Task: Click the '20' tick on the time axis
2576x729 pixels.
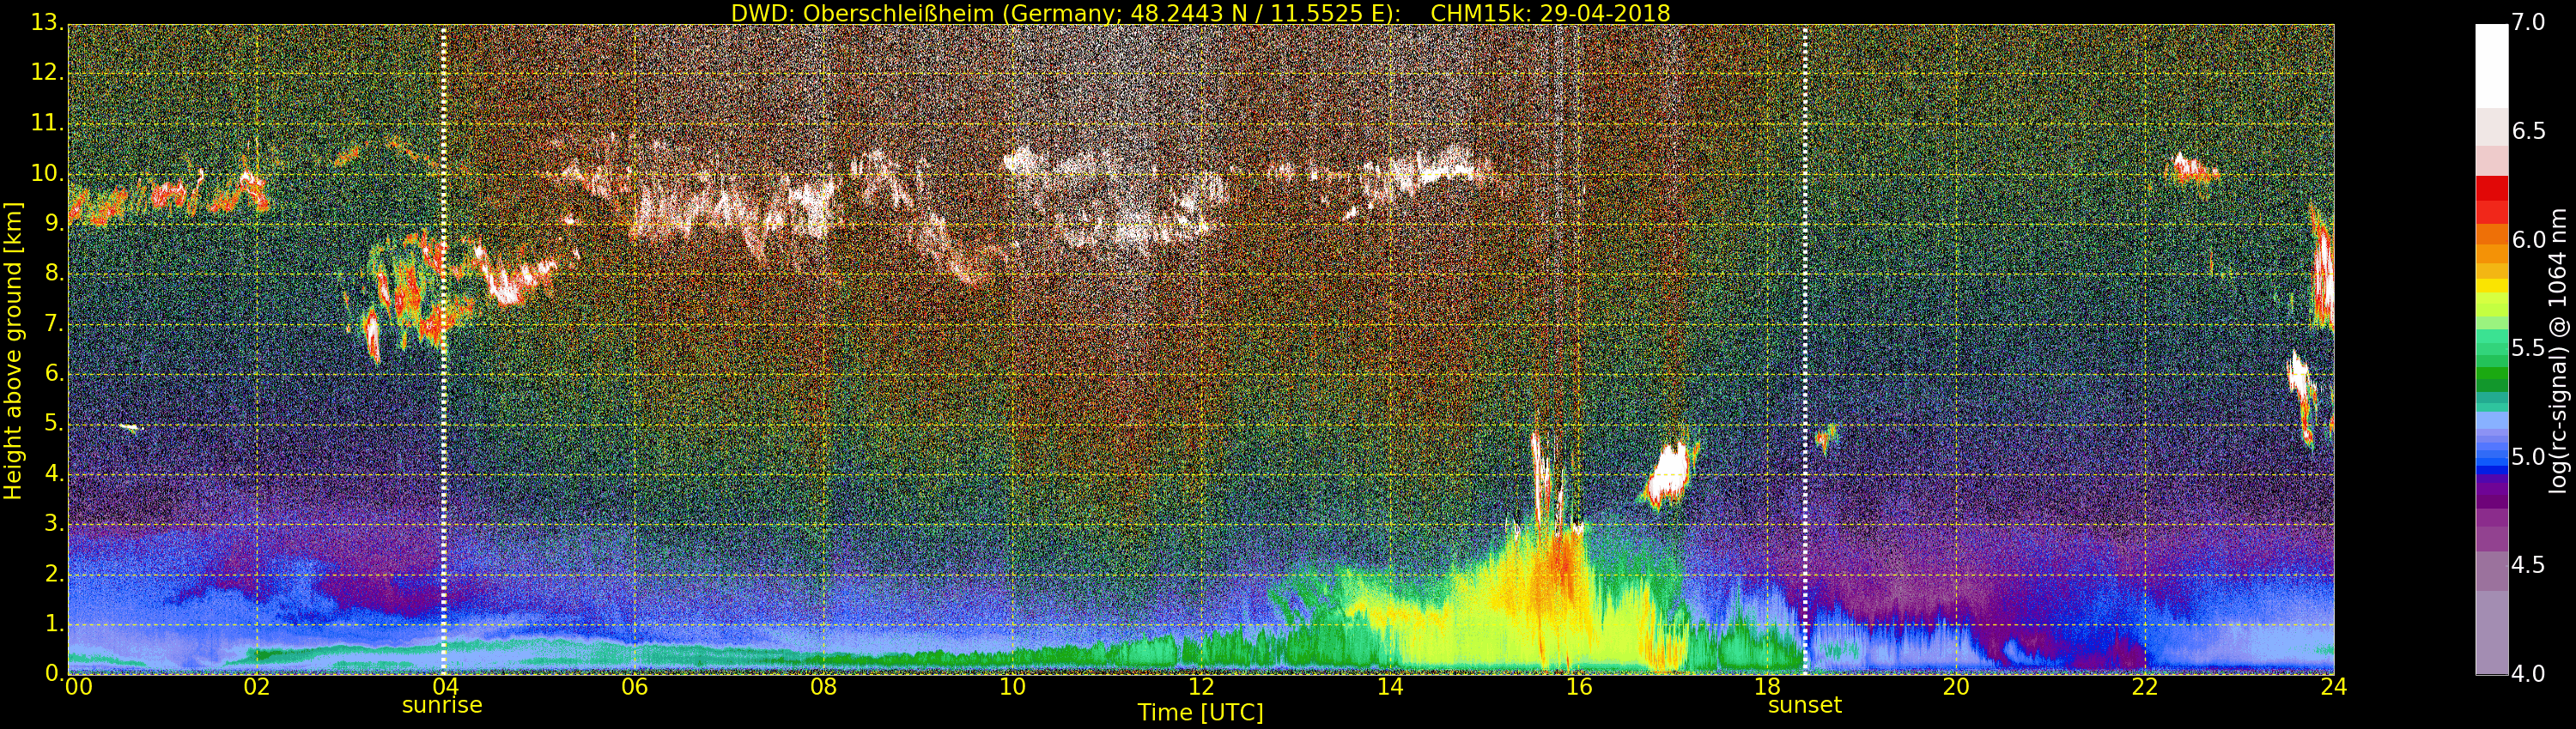Action: pyautogui.click(x=1956, y=686)
